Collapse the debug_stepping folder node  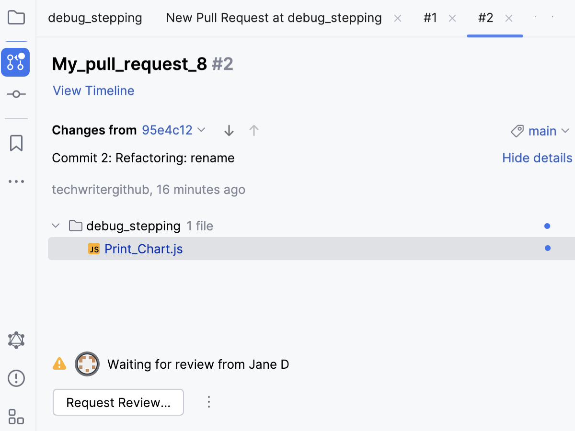[x=56, y=226]
